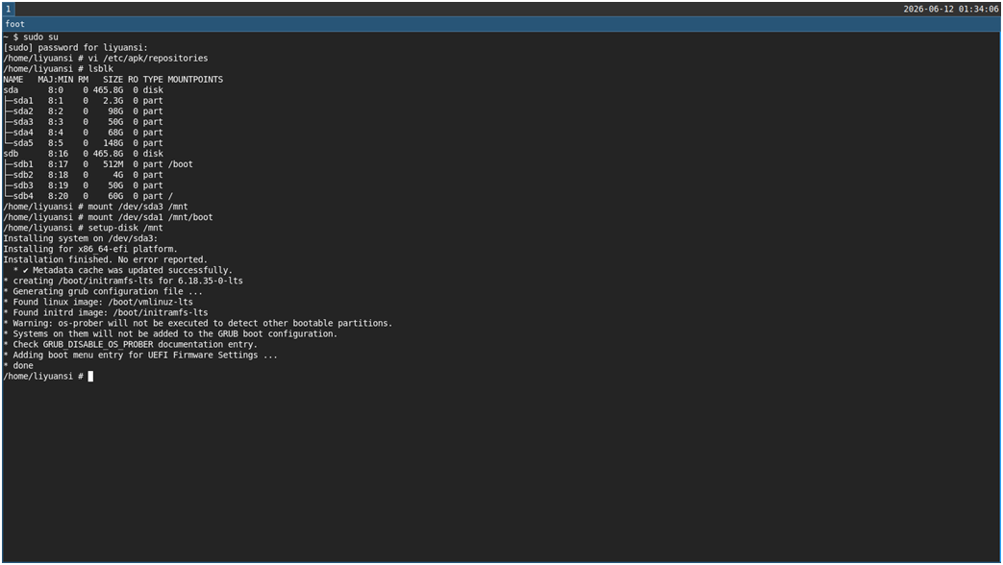Click the 'setup-disk /mnt' command line
1003x565 pixels.
(x=83, y=228)
